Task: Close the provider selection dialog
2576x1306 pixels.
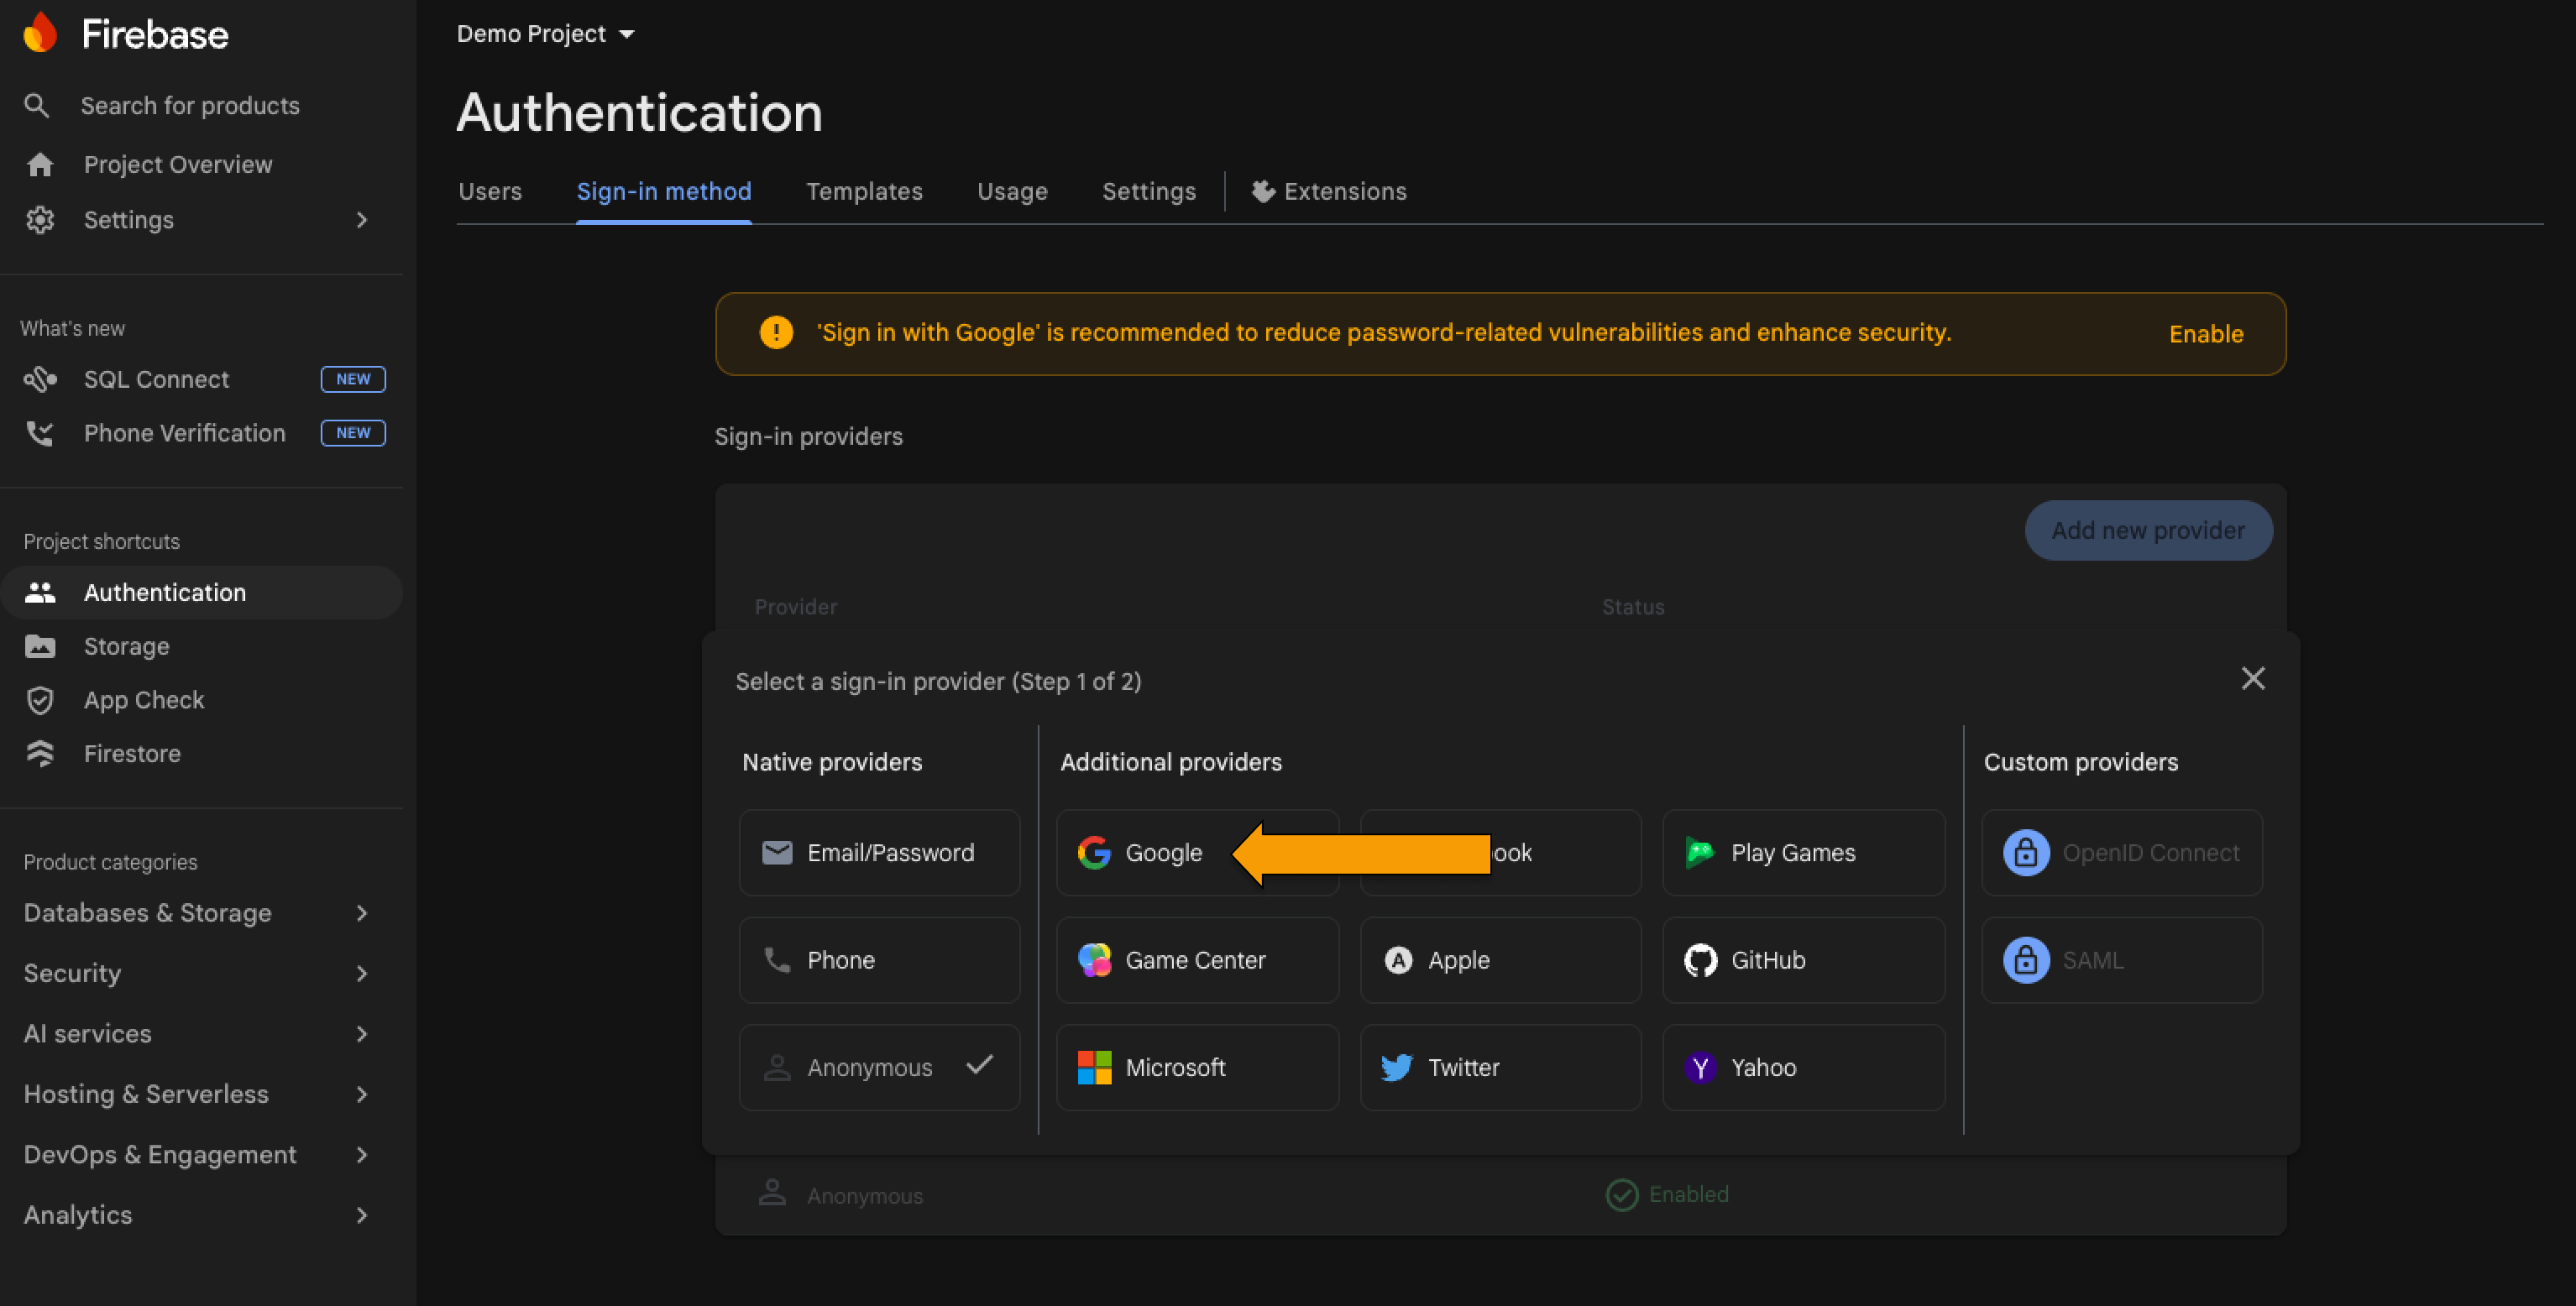Action: point(2252,679)
